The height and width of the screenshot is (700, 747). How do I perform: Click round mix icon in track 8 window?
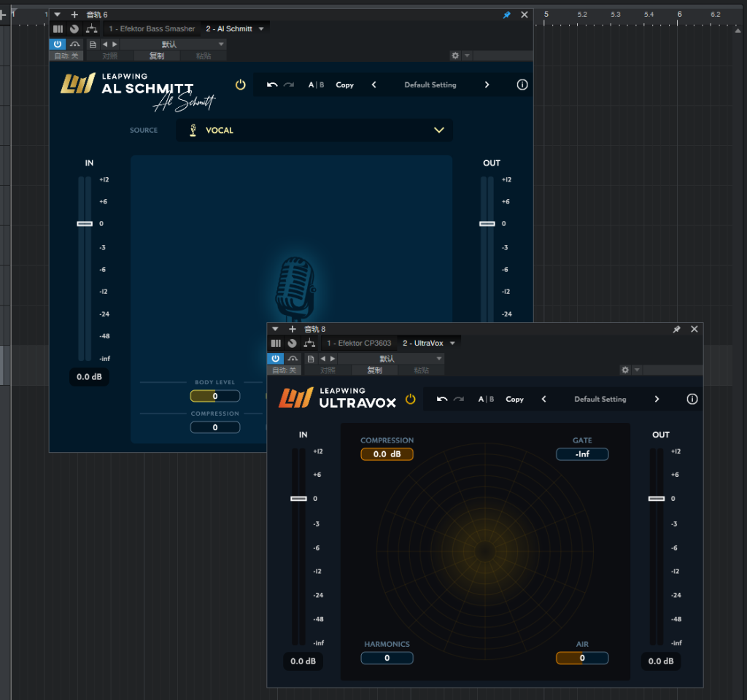[292, 343]
